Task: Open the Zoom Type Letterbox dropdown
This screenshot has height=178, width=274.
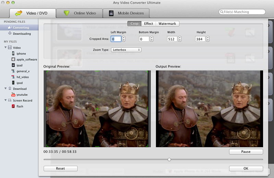Action: click(x=126, y=50)
